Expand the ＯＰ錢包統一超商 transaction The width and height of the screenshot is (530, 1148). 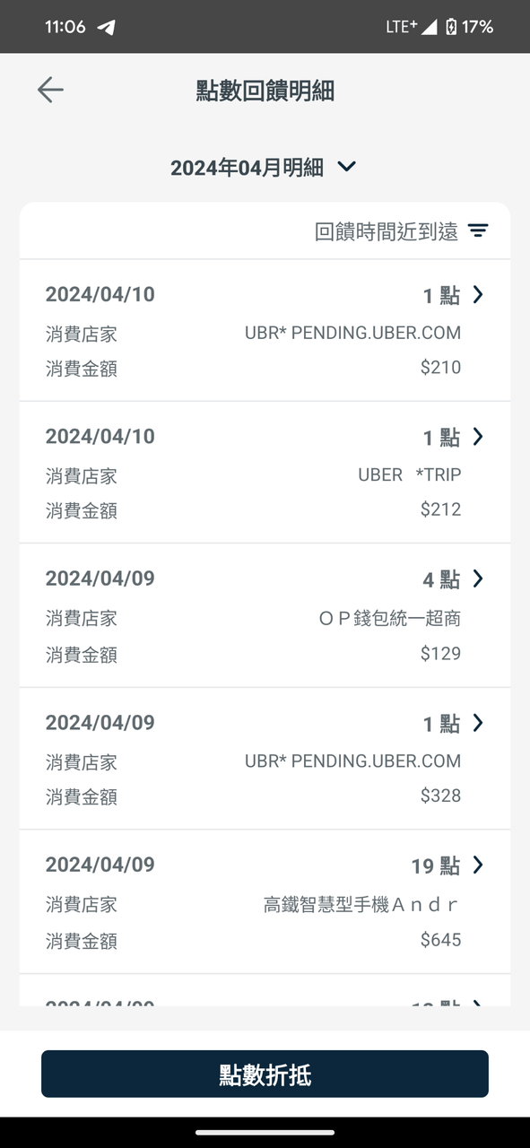(x=265, y=615)
